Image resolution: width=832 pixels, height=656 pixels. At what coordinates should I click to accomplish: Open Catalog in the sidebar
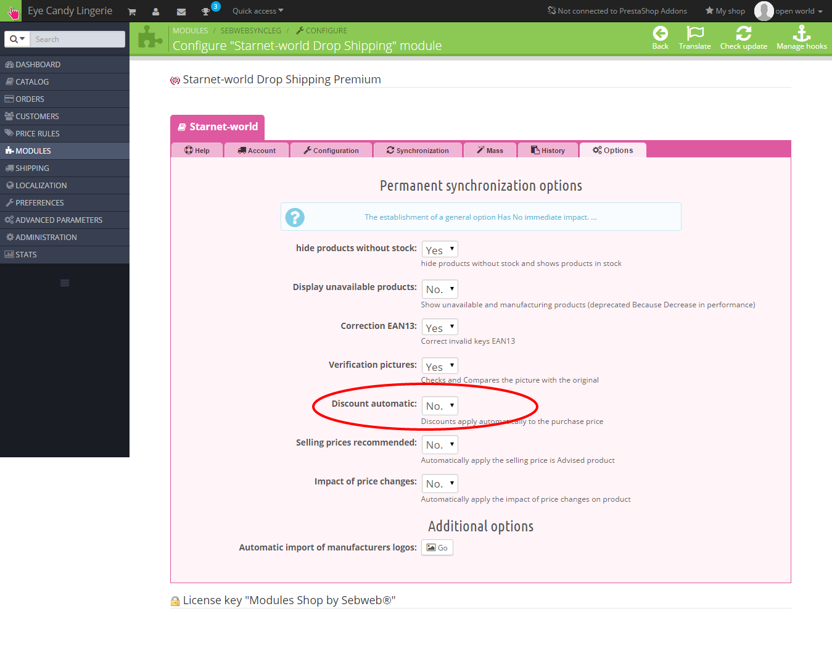65,81
